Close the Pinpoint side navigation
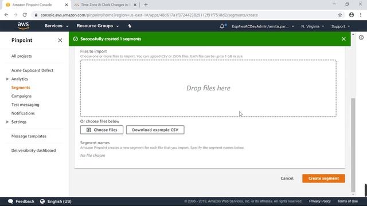367x206 pixels. click(x=60, y=41)
